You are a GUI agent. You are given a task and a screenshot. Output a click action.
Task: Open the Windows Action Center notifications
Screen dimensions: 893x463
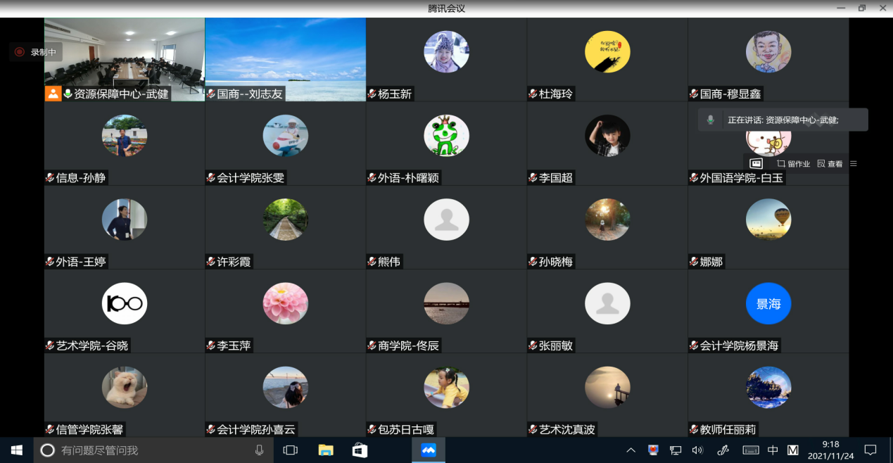[870, 450]
